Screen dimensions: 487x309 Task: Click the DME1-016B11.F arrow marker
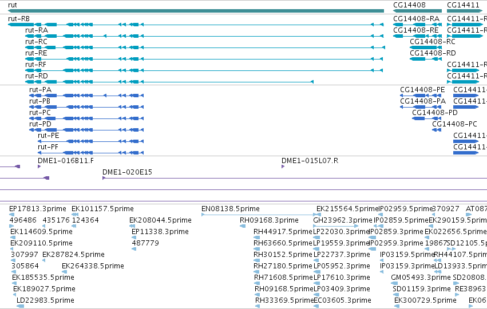click(39, 167)
